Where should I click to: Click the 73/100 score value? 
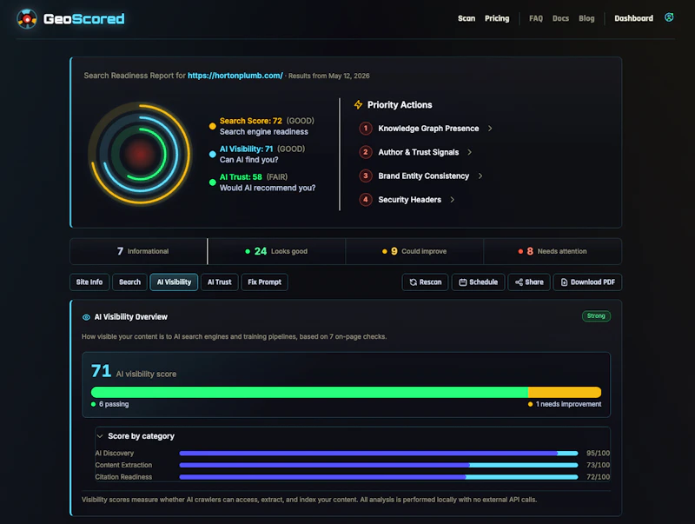pos(598,465)
